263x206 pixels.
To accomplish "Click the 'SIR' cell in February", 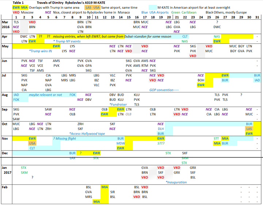I will click(x=113, y=192).
